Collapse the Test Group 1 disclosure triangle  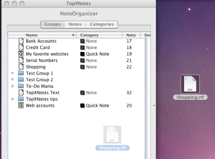pyautogui.click(x=12, y=73)
